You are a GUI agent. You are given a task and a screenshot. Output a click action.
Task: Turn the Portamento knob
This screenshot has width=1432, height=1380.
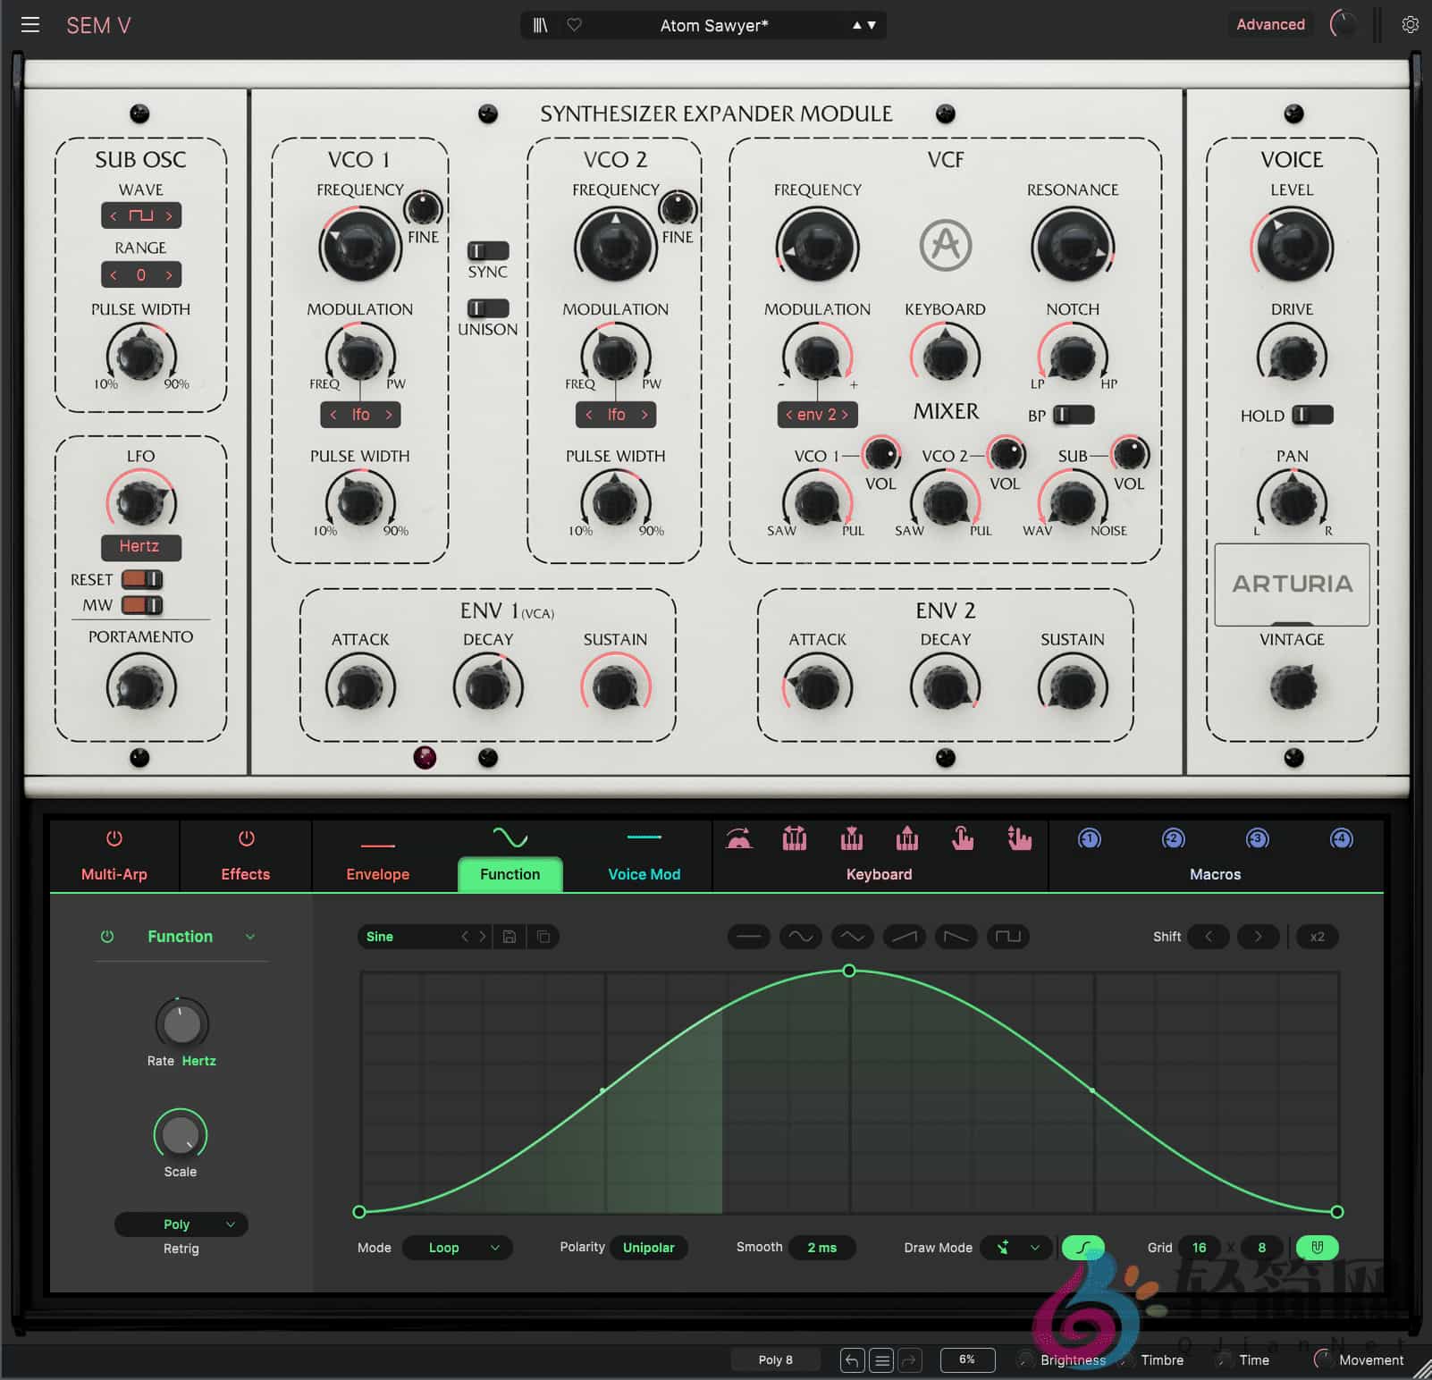[x=141, y=686]
